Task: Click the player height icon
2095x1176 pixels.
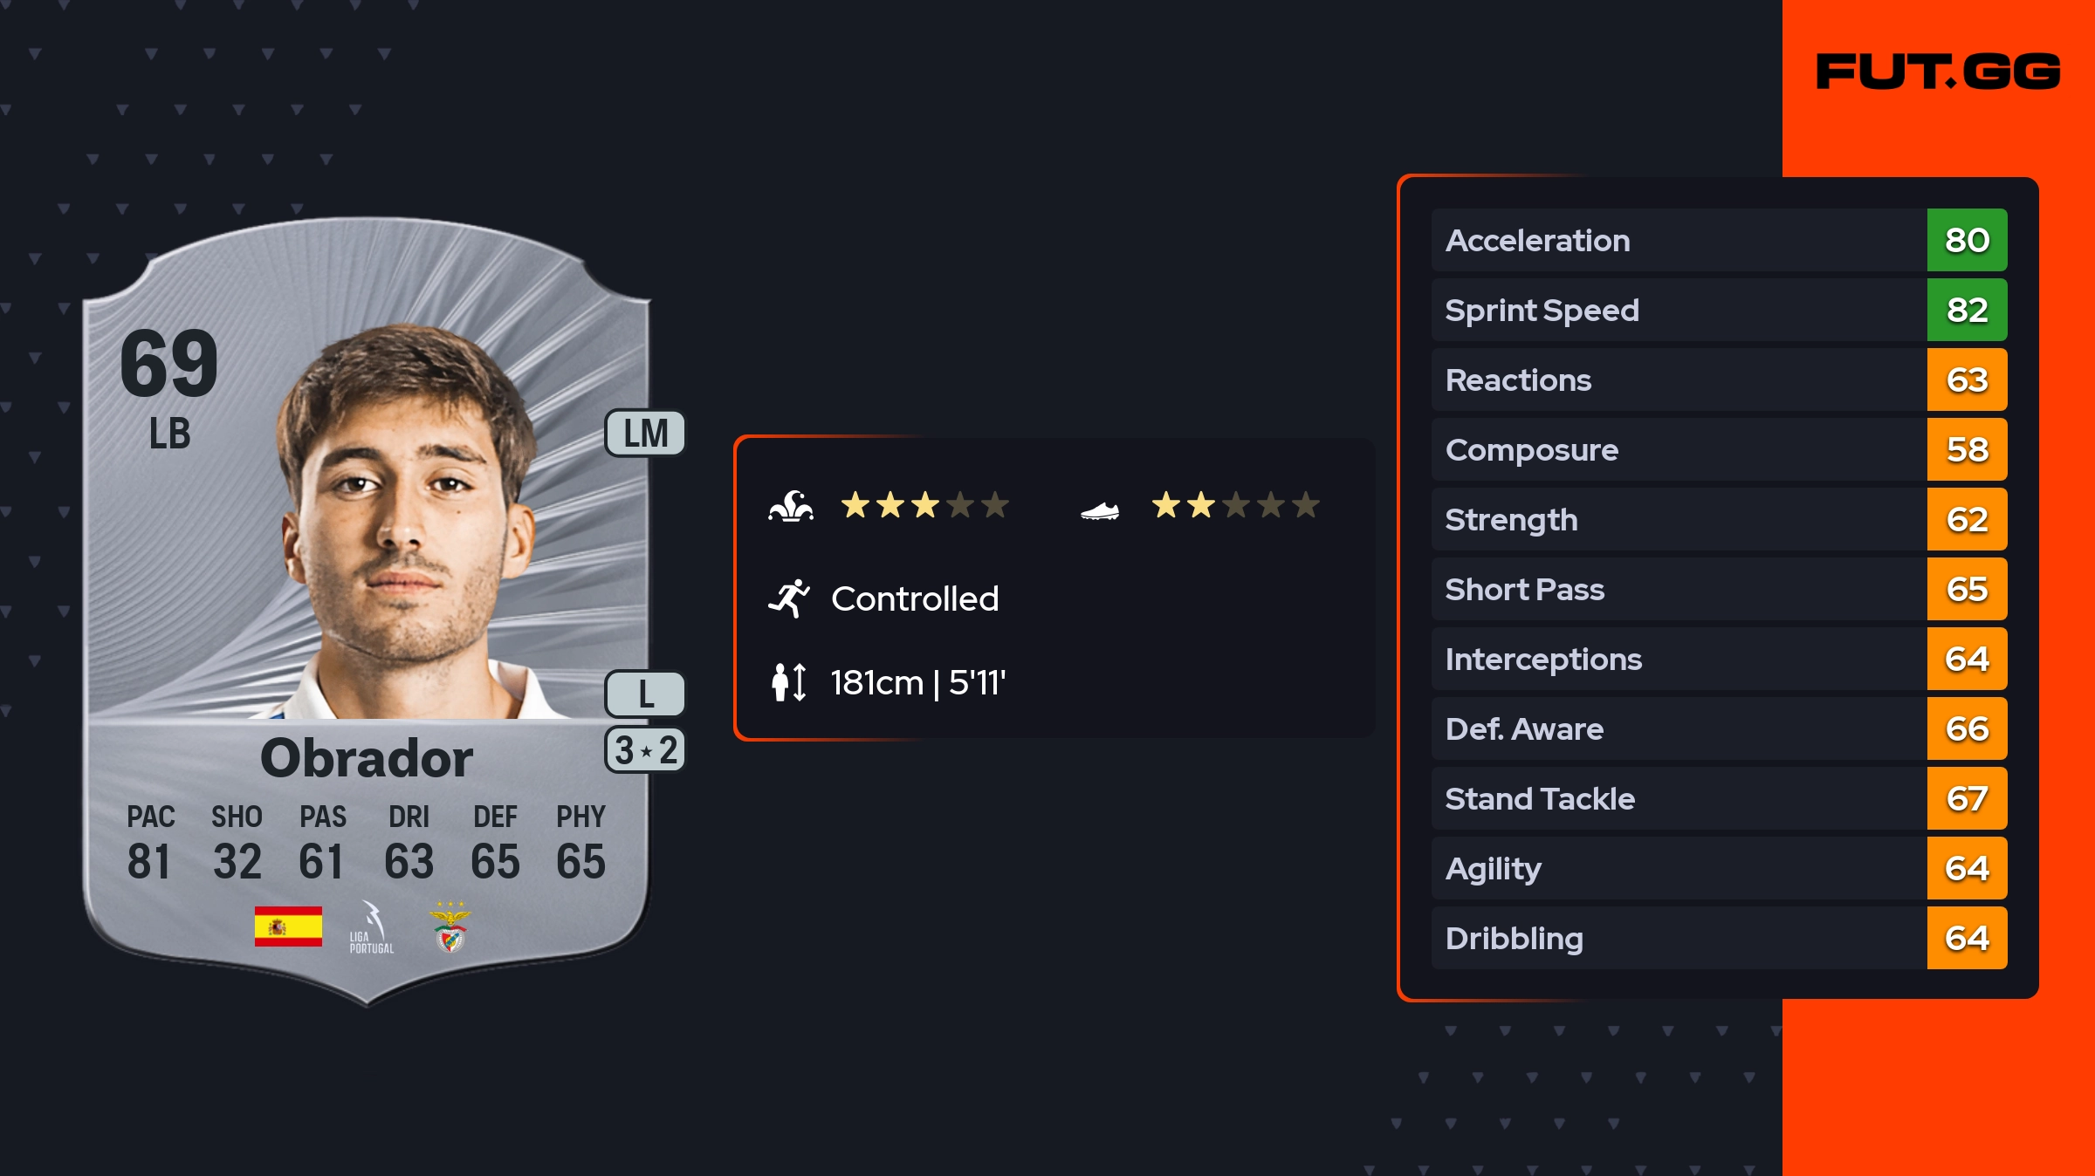Action: coord(789,682)
